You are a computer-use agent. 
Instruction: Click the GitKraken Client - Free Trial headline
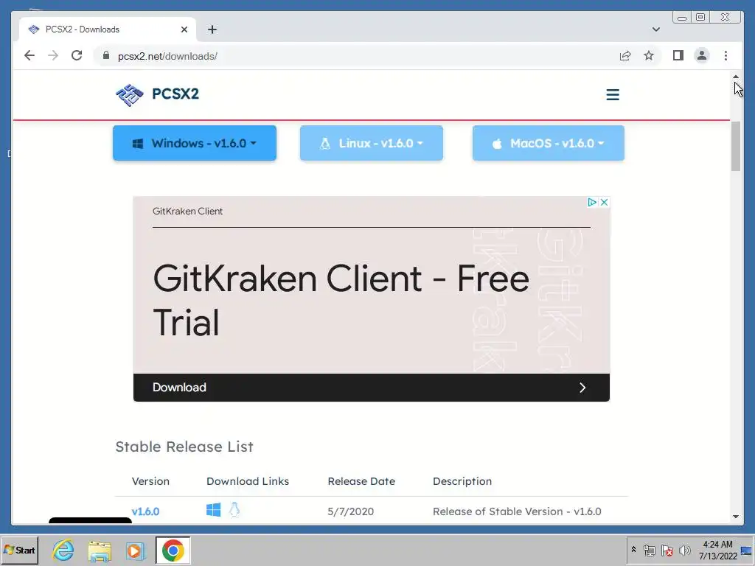(x=341, y=300)
